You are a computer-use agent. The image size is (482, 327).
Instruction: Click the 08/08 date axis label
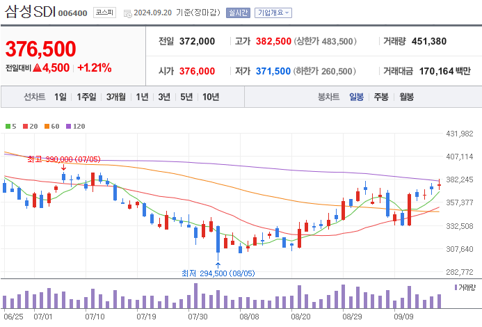pyautogui.click(x=249, y=317)
